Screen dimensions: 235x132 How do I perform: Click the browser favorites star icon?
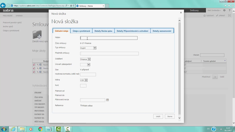point(229,6)
